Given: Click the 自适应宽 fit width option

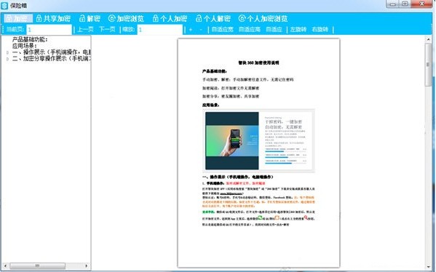Looking at the screenshot, I should [x=222, y=29].
